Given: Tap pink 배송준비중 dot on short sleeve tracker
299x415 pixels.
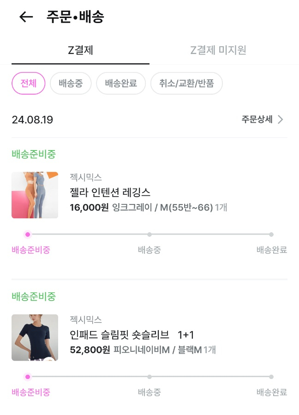Looking at the screenshot, I should (x=28, y=377).
